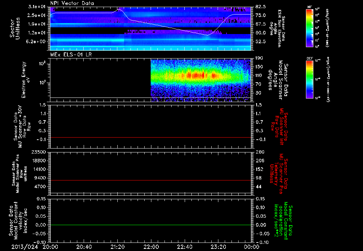Click the DEF color scale bar
363x251 pixels.
(309, 79)
